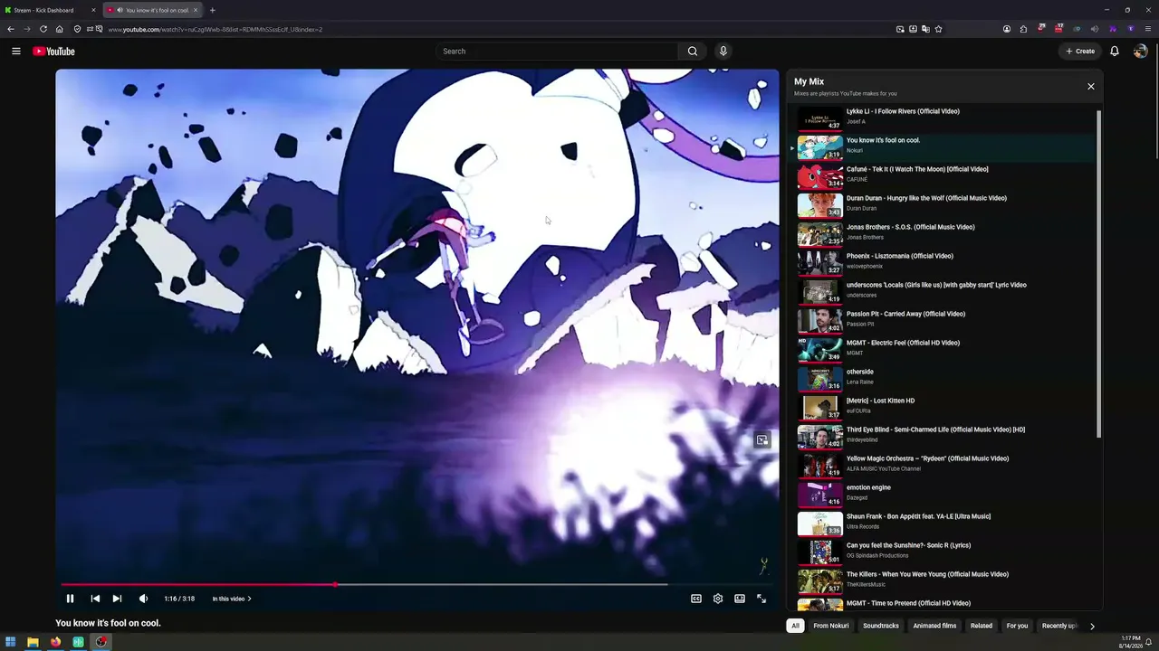Open a new browser tab
1159x651 pixels.
point(213,10)
